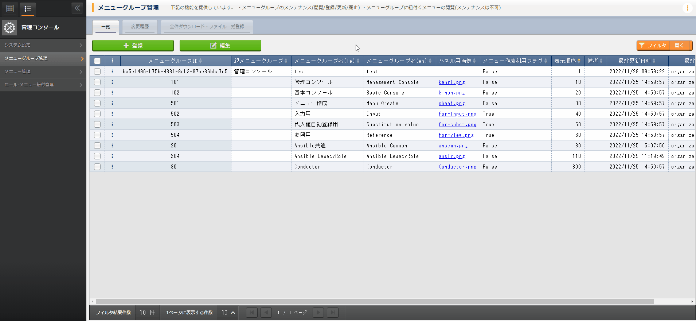Go to the first page pagination icon
Viewport: 696px width, 321px height.
click(251, 313)
